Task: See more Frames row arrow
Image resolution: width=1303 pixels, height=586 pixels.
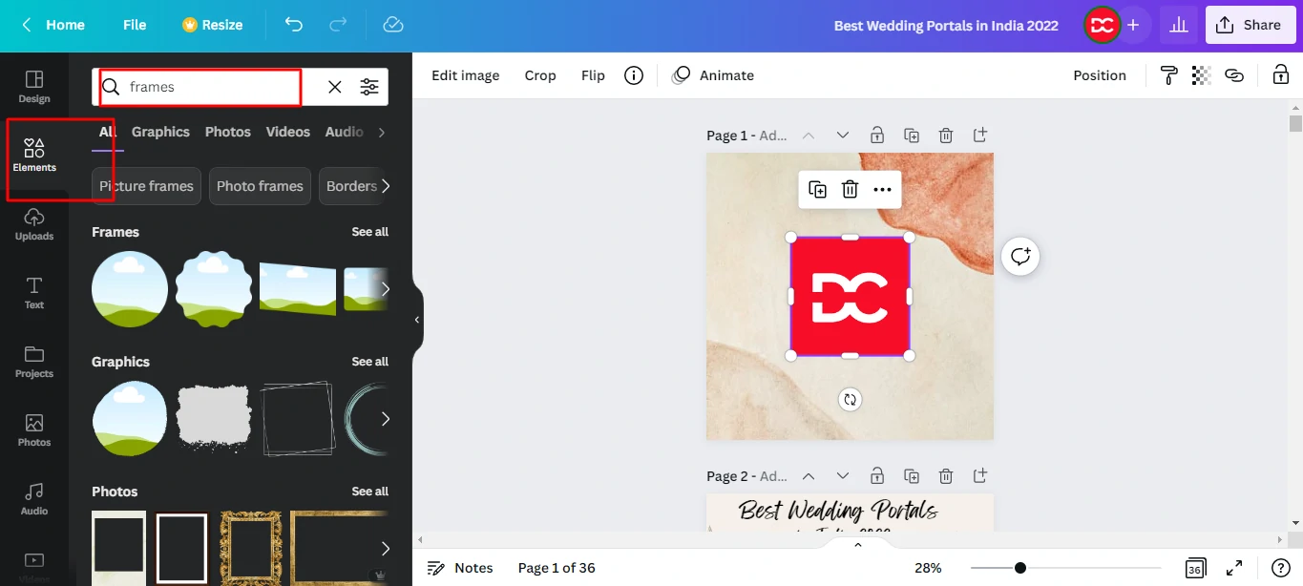Action: [x=385, y=288]
